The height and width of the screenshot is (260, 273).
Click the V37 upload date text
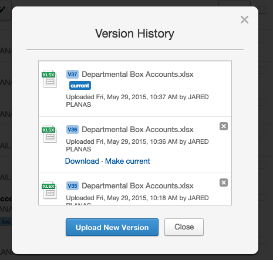(x=137, y=101)
